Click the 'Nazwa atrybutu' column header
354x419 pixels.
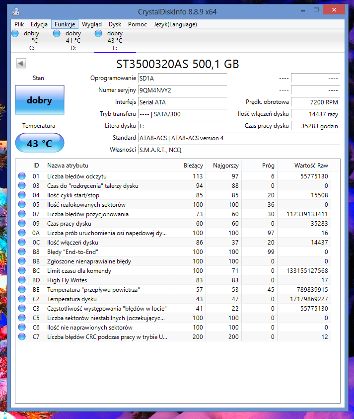tap(107, 166)
